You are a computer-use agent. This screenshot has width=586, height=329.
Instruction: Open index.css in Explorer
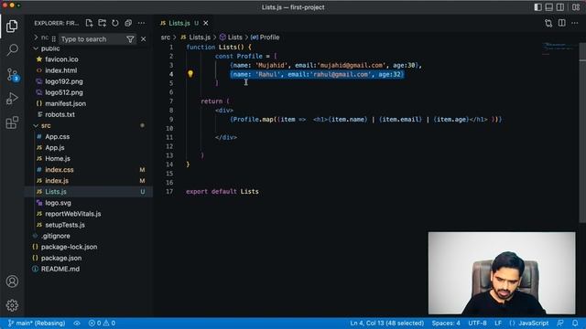(x=59, y=170)
